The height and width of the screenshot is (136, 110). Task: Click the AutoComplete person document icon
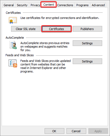13,45
